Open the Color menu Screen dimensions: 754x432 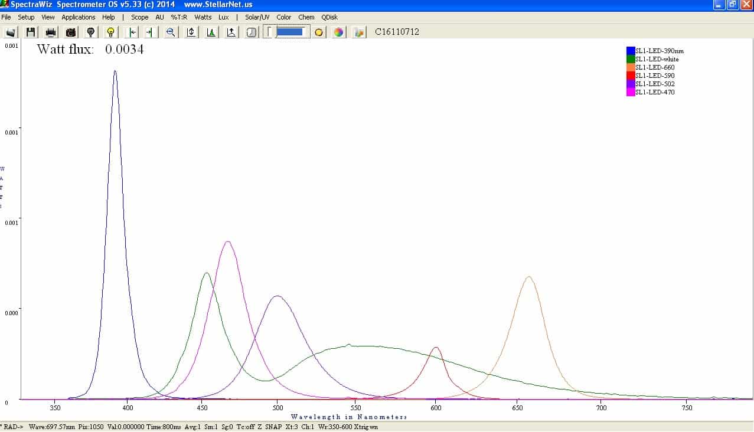point(284,17)
